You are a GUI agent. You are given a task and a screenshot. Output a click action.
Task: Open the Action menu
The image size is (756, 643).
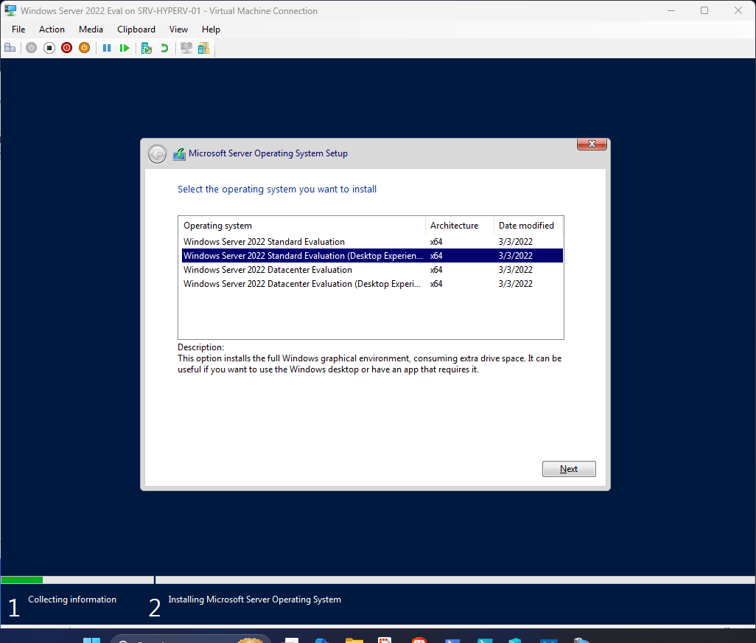point(52,29)
